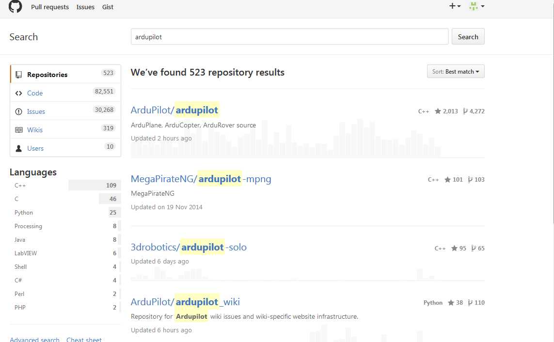Click the Search button
The width and height of the screenshot is (554, 342).
tap(468, 37)
